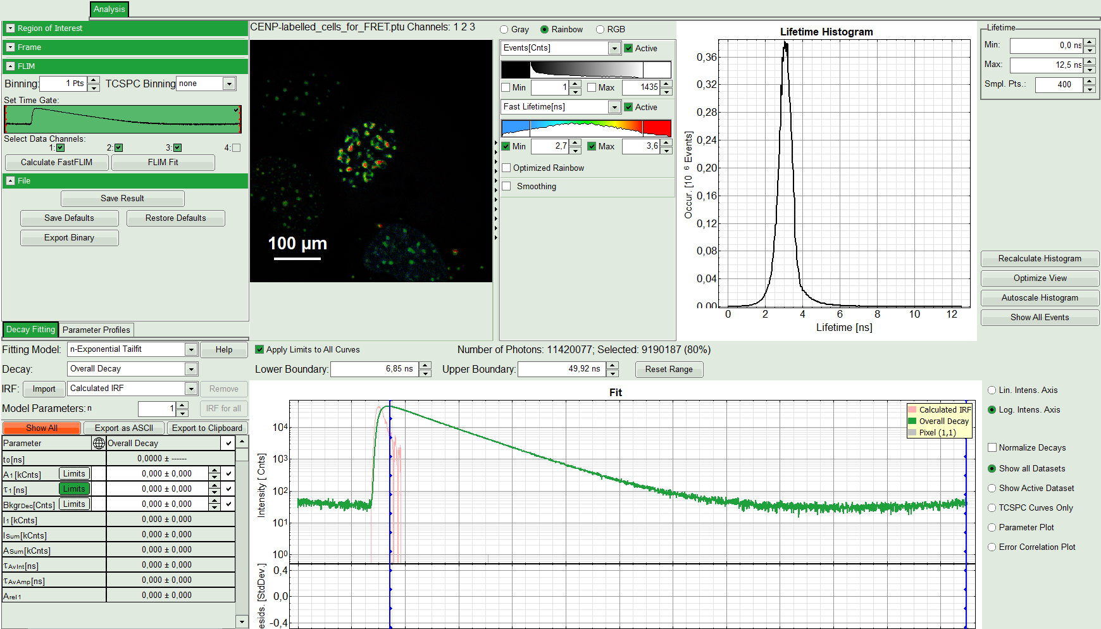This screenshot has width=1101, height=629.
Task: Increase Model Parameters n value
Action: click(x=182, y=405)
